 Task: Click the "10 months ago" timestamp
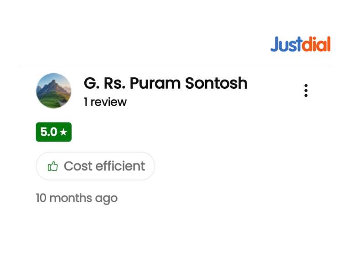pos(77,198)
